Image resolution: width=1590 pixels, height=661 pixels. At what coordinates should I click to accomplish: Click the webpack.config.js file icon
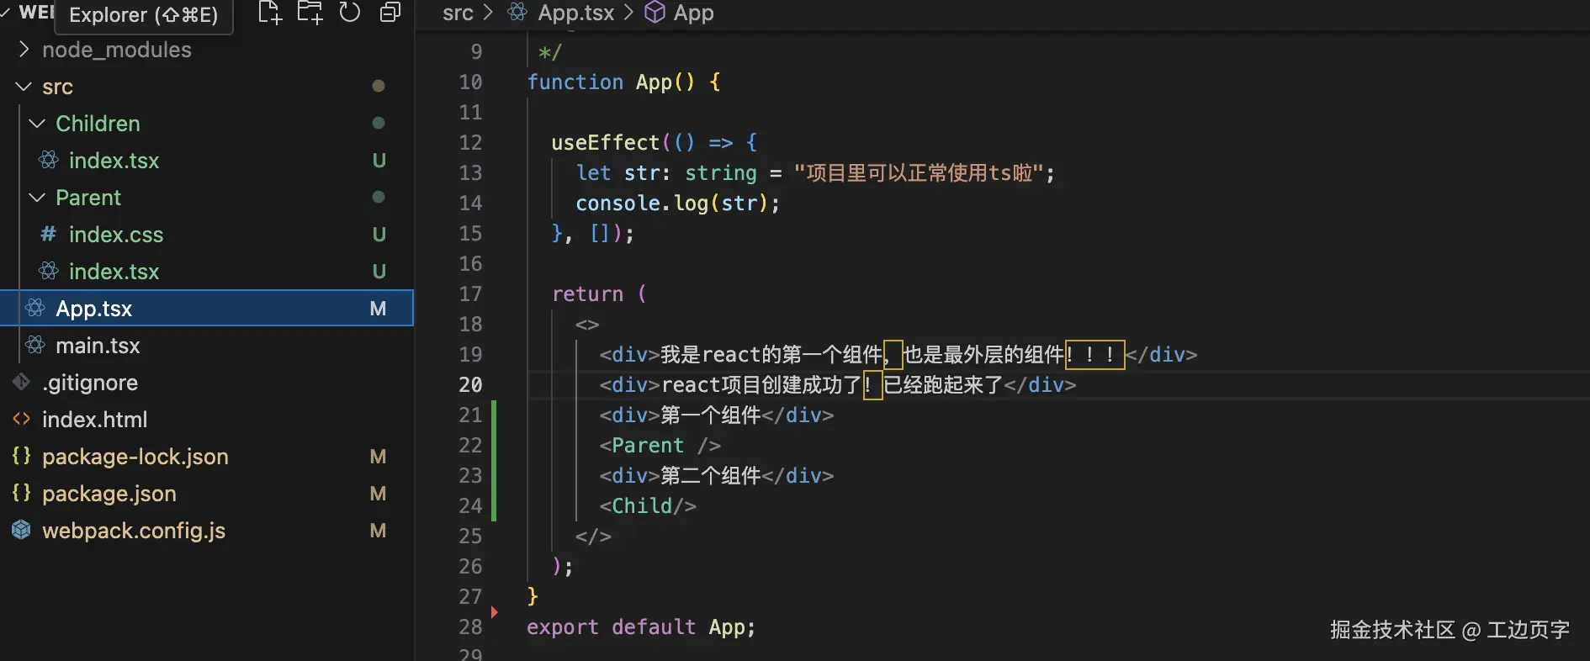pos(21,531)
